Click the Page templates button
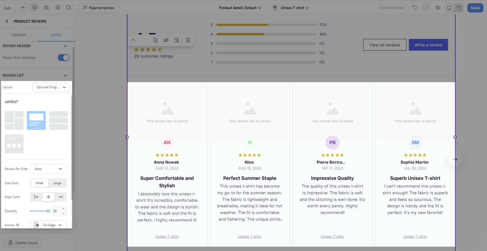 coord(98,8)
